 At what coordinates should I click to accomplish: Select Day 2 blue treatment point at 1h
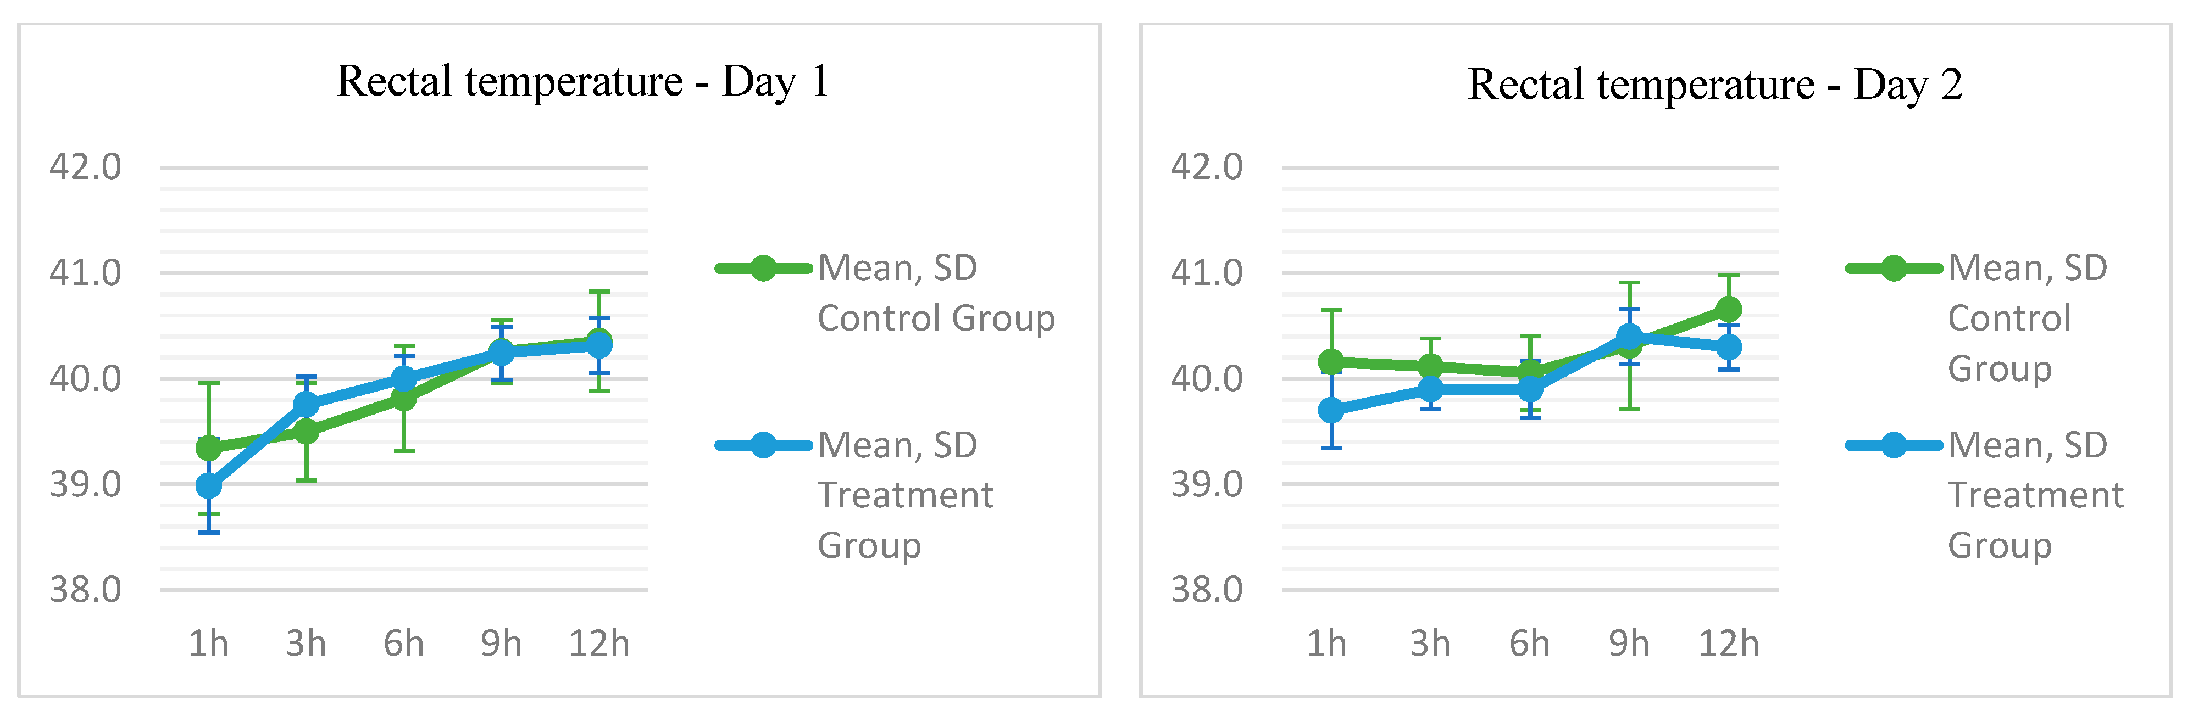[1331, 411]
